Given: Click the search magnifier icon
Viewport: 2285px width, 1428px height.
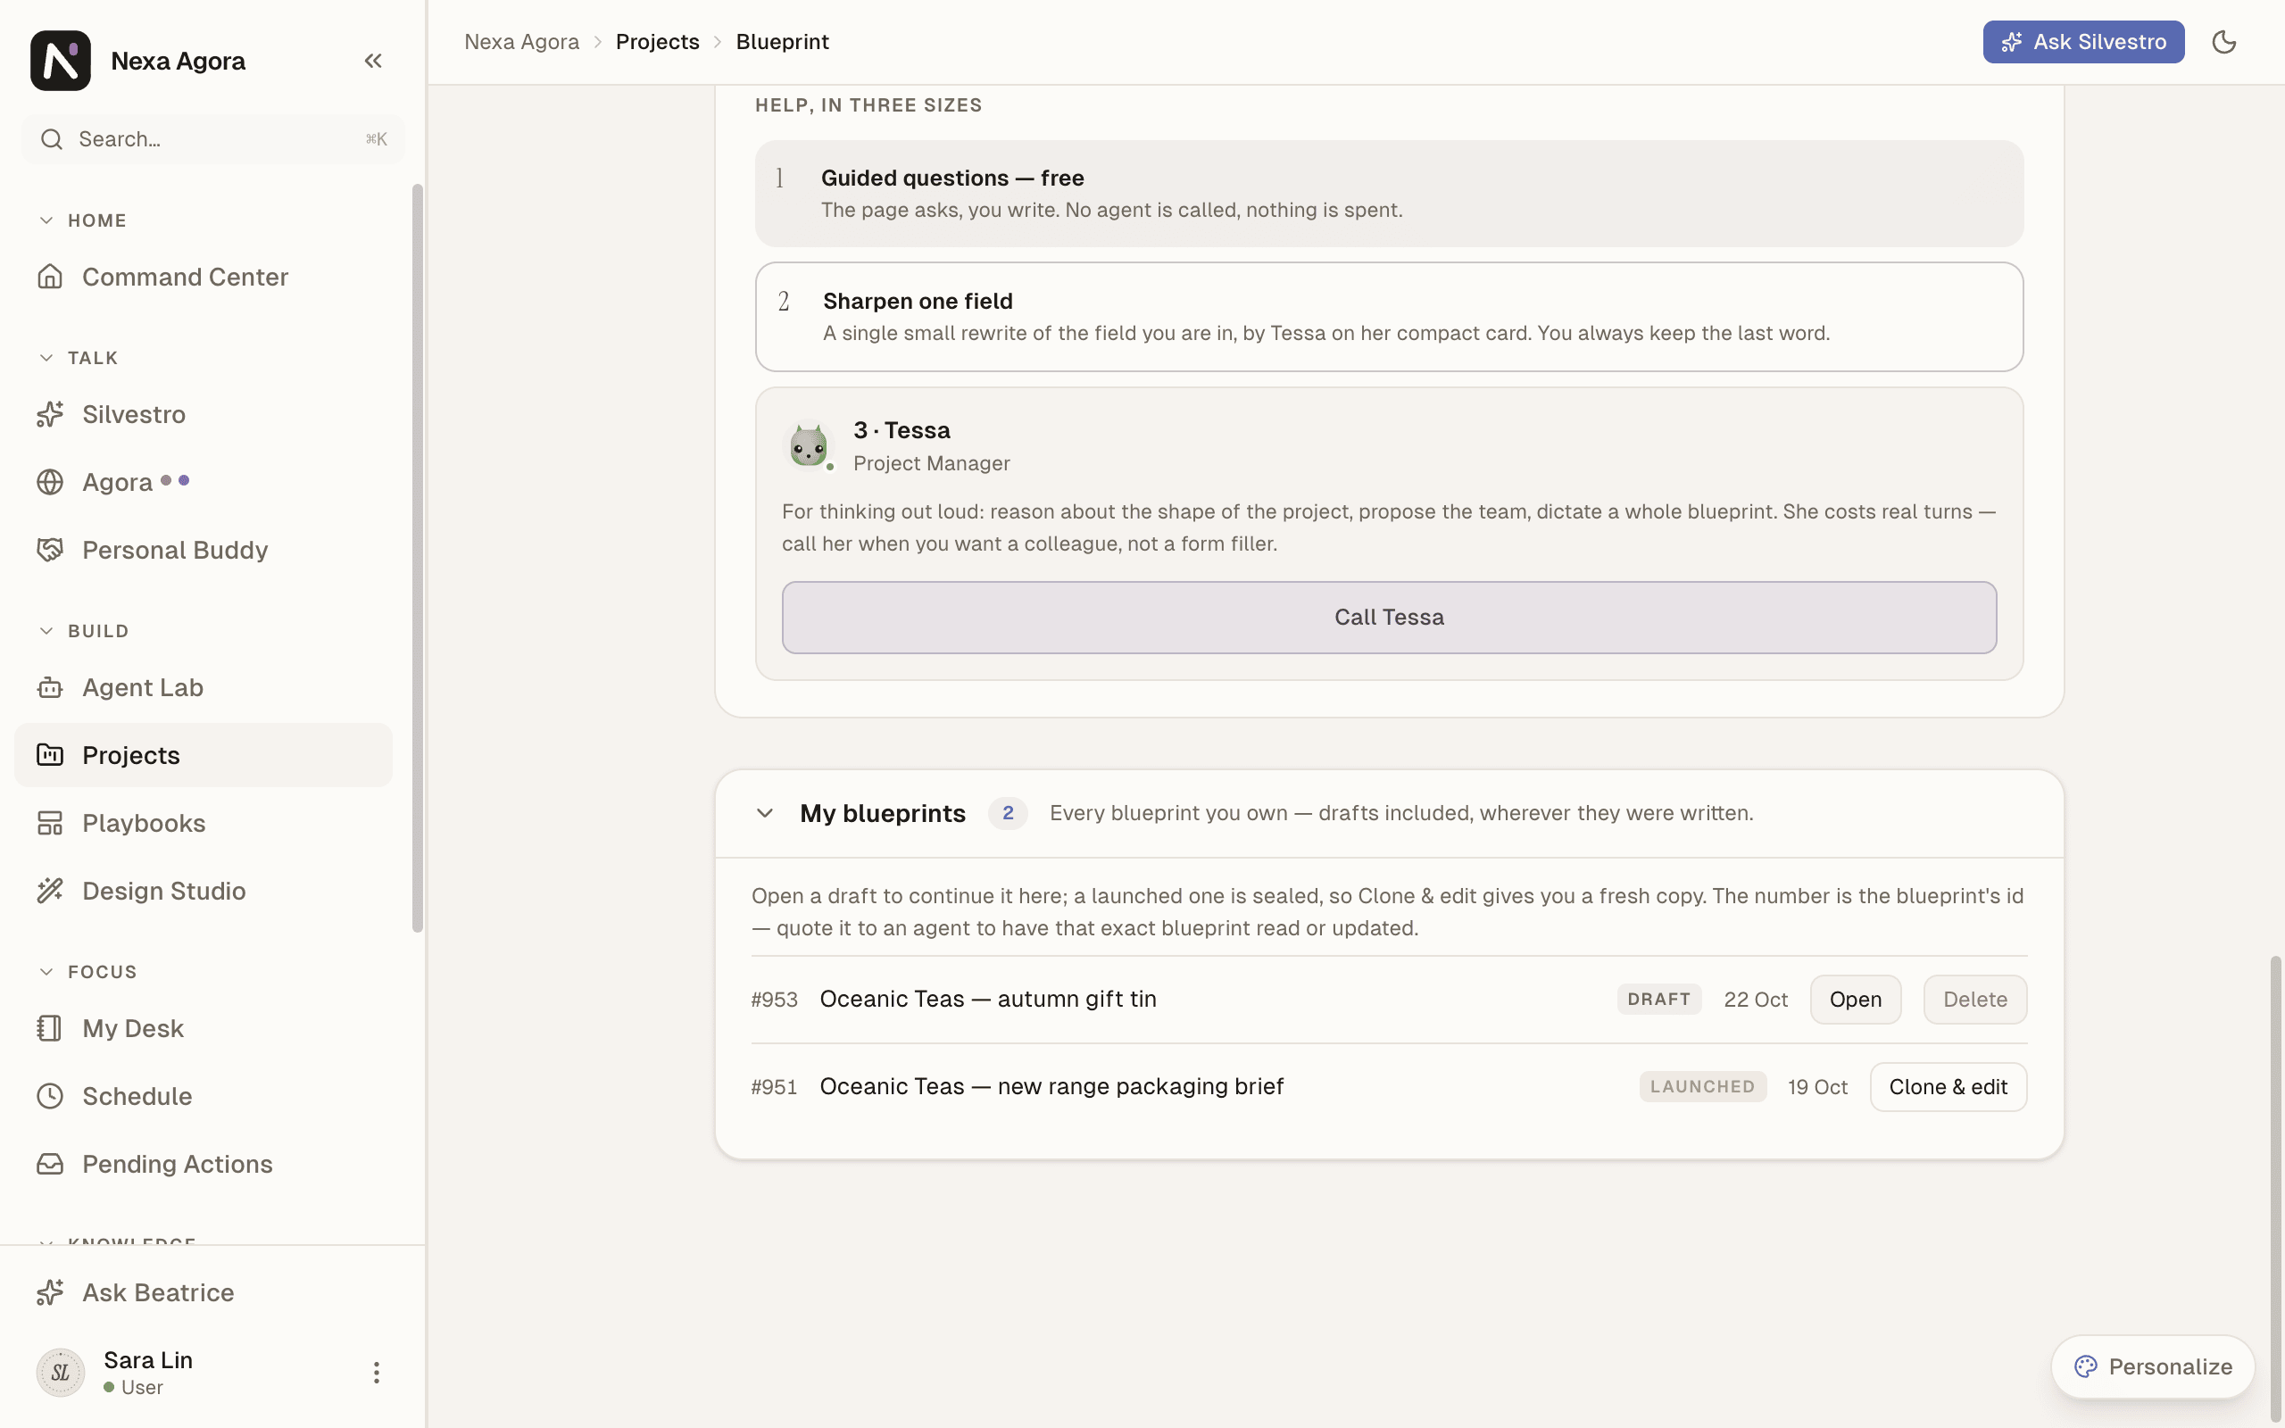Looking at the screenshot, I should [x=52, y=140].
